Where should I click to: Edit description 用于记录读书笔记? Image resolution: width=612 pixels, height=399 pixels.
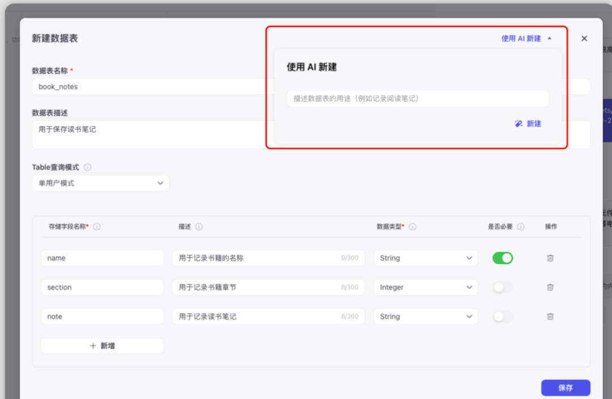click(x=269, y=316)
